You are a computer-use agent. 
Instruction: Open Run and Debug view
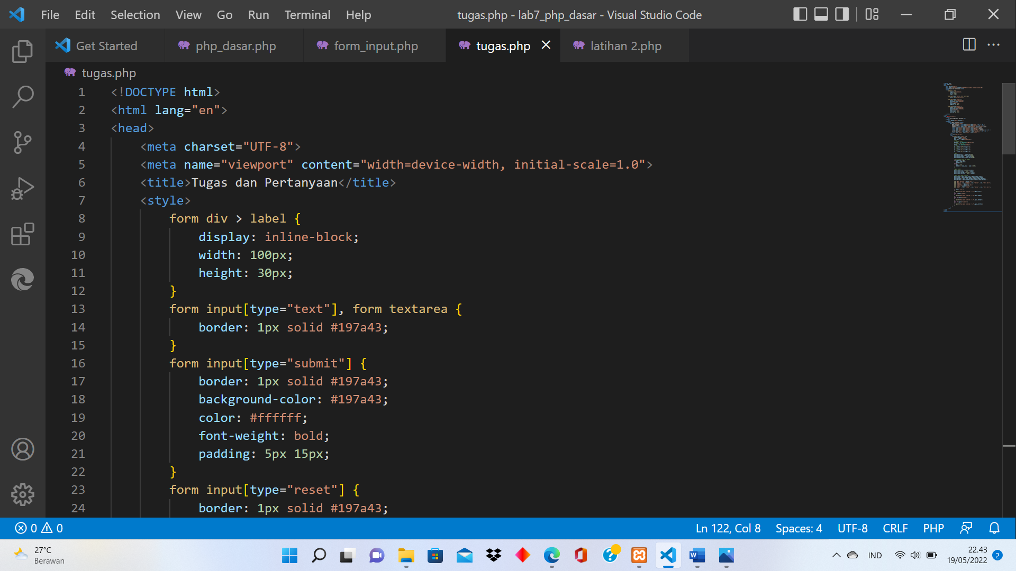point(22,188)
